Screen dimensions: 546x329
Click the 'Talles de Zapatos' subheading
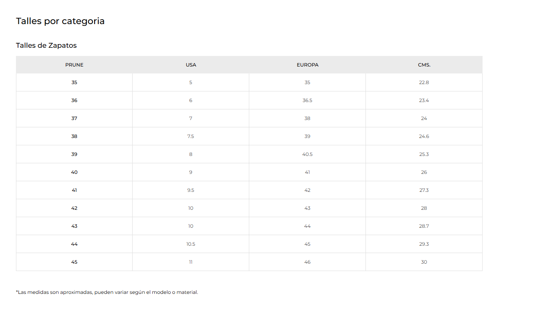[x=46, y=45]
